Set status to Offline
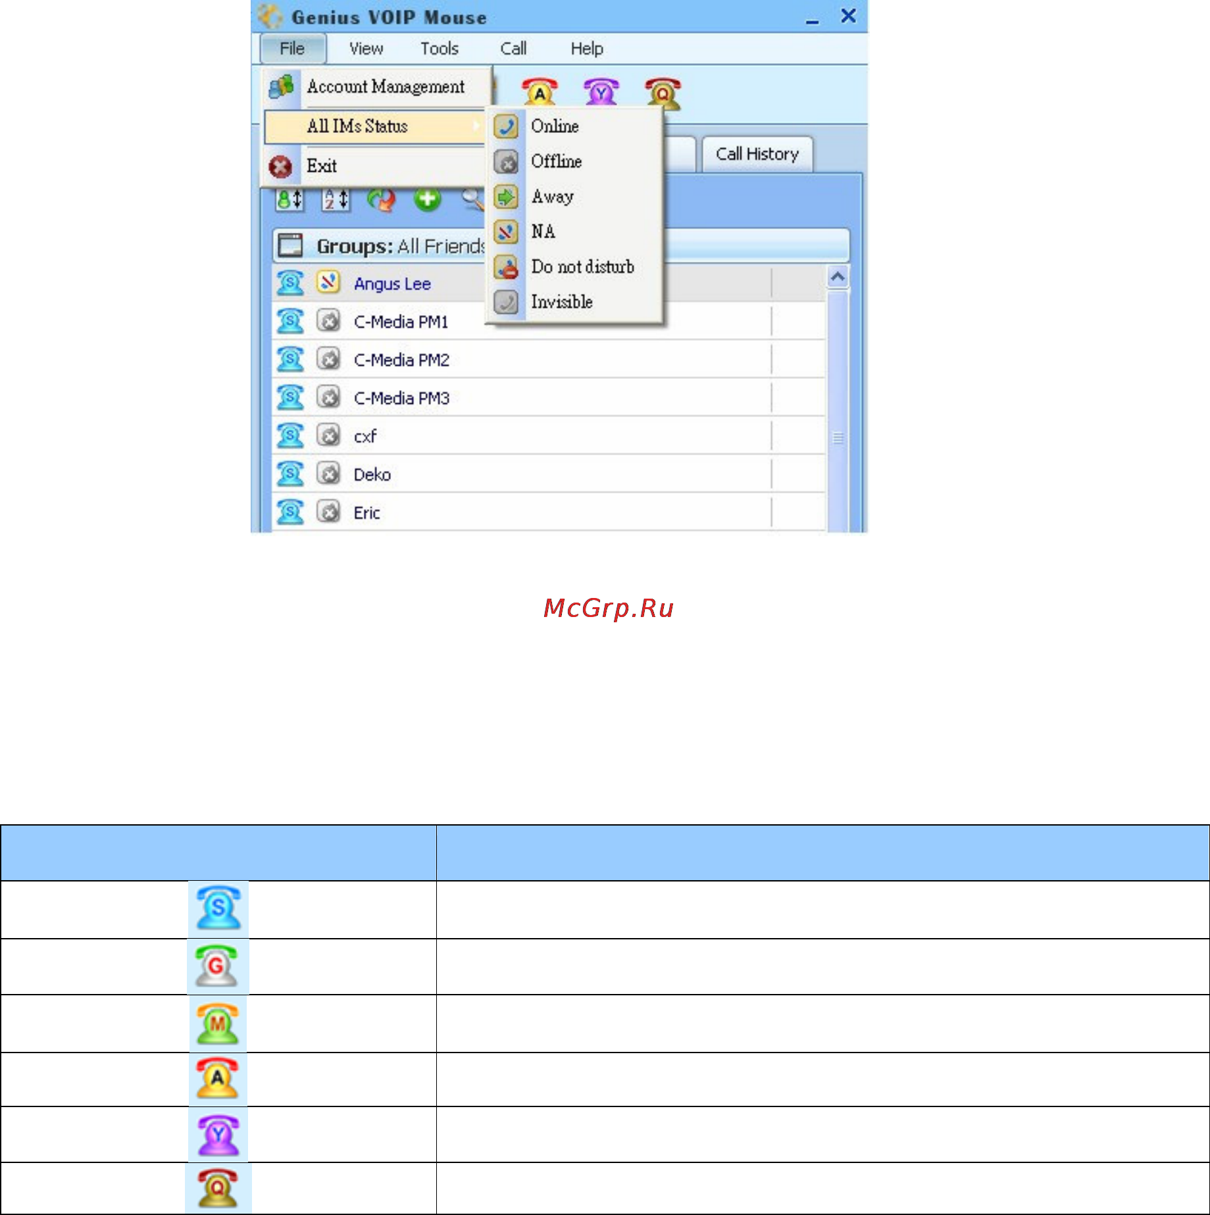This screenshot has height=1215, width=1210. [x=574, y=162]
